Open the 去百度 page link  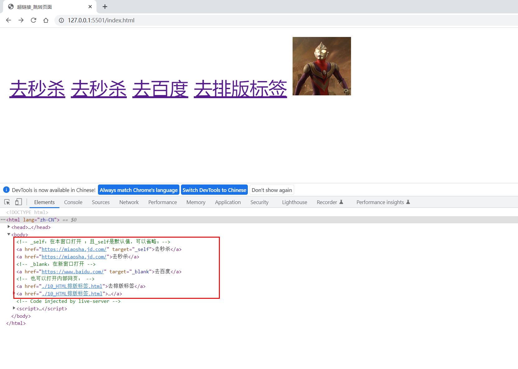[x=160, y=89]
